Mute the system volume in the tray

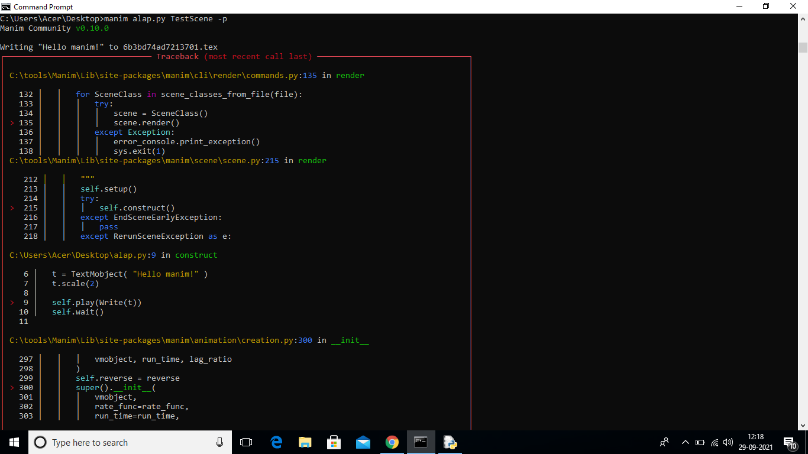coord(728,442)
